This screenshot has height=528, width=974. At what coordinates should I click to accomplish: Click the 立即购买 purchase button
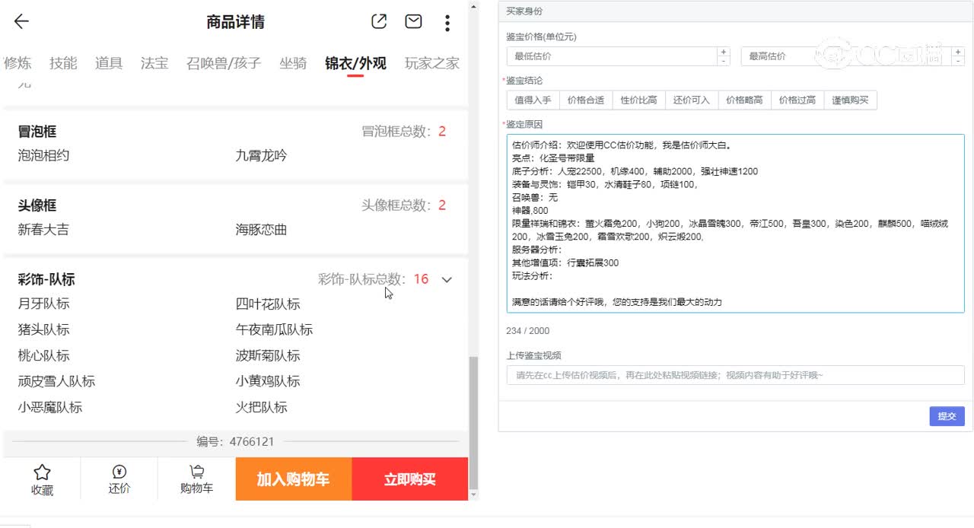coord(410,479)
